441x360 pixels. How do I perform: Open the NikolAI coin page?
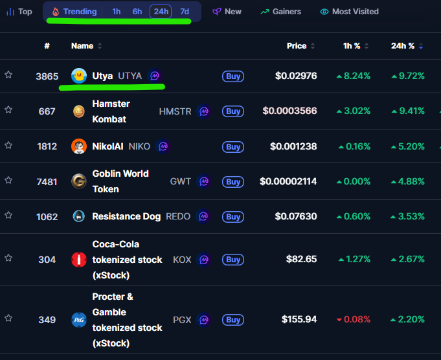tap(107, 146)
